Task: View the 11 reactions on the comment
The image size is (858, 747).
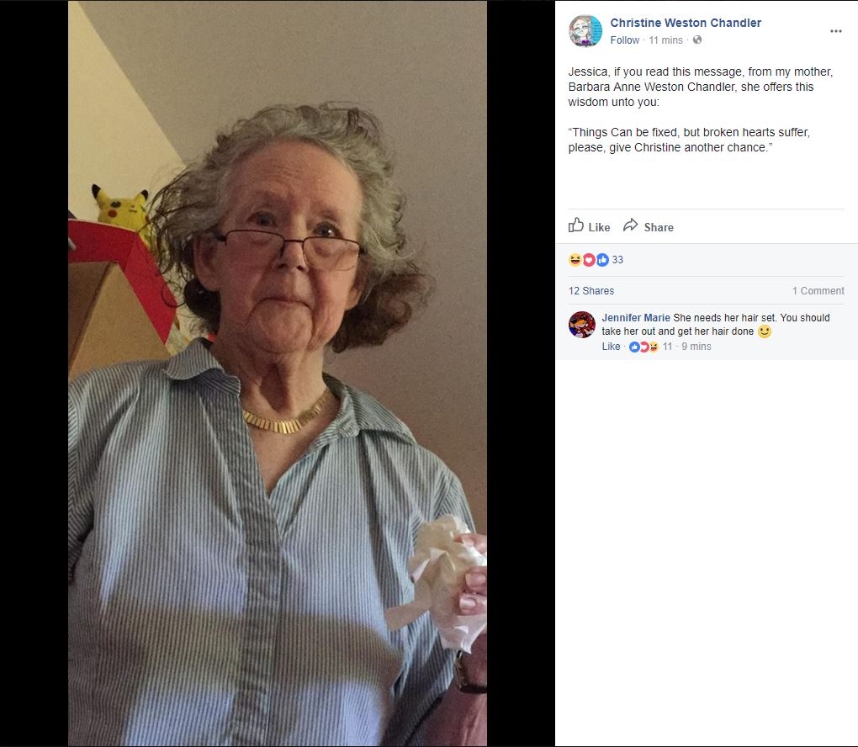Action: click(650, 347)
